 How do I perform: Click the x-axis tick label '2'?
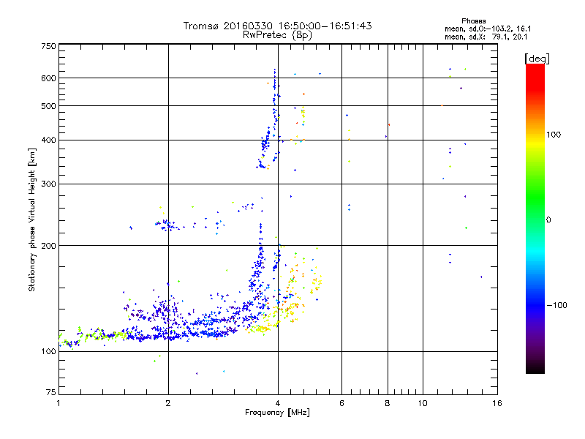[x=168, y=403]
